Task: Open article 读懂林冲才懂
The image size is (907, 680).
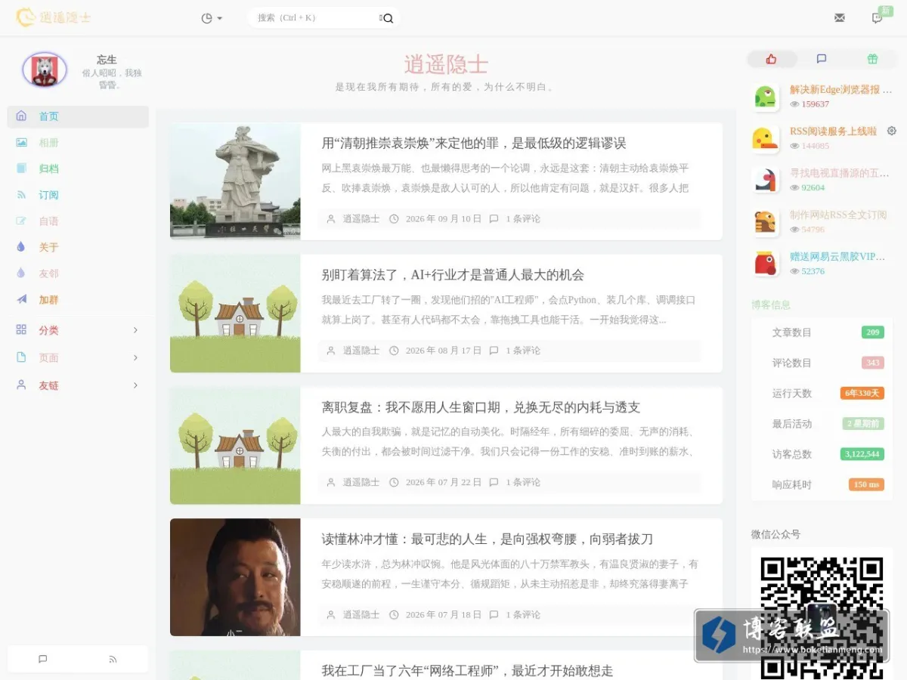Action: pos(488,539)
